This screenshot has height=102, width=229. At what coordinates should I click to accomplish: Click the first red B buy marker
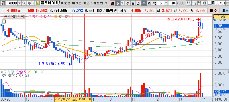pos(148,35)
